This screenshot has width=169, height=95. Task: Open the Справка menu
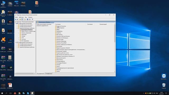pyautogui.click(x=30, y=17)
